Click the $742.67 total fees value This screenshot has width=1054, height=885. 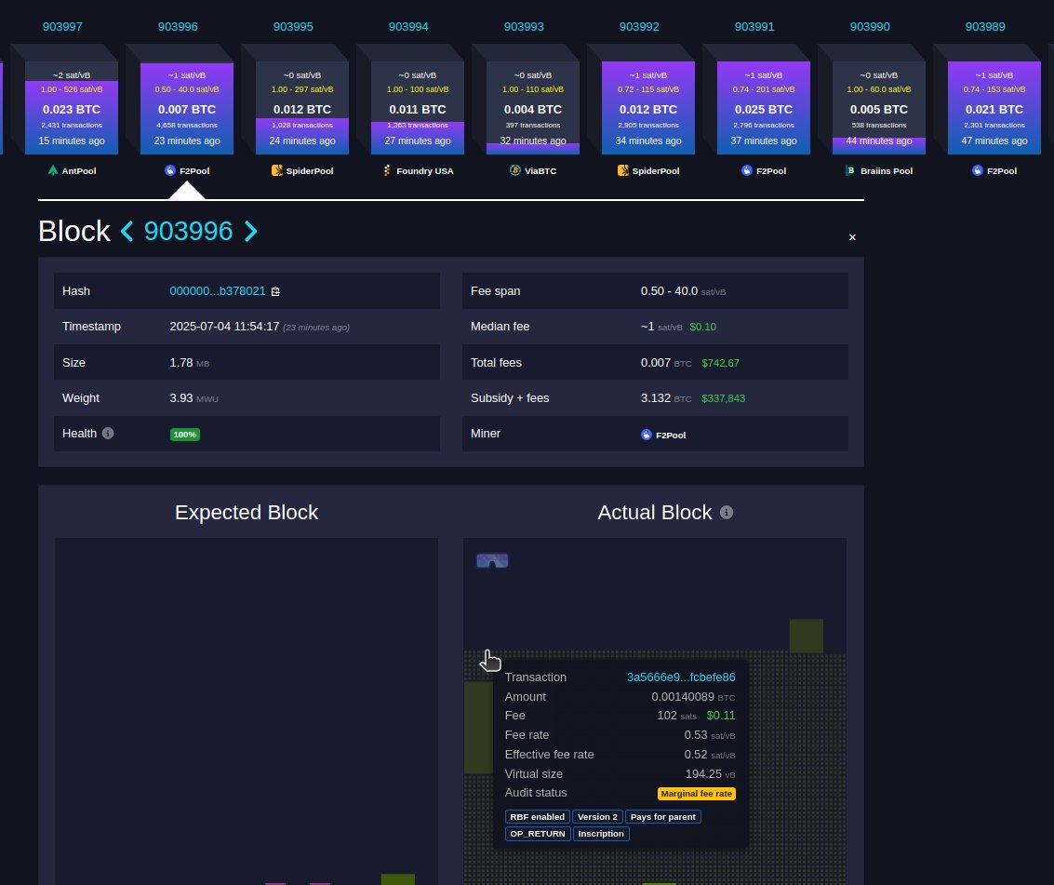point(721,363)
